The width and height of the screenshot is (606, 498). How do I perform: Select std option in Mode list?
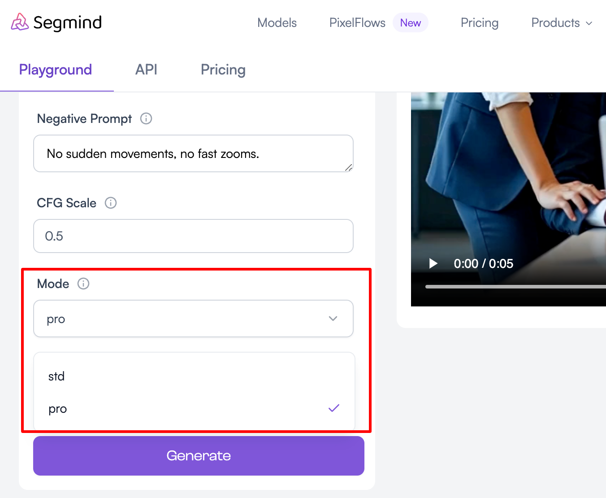click(x=194, y=376)
